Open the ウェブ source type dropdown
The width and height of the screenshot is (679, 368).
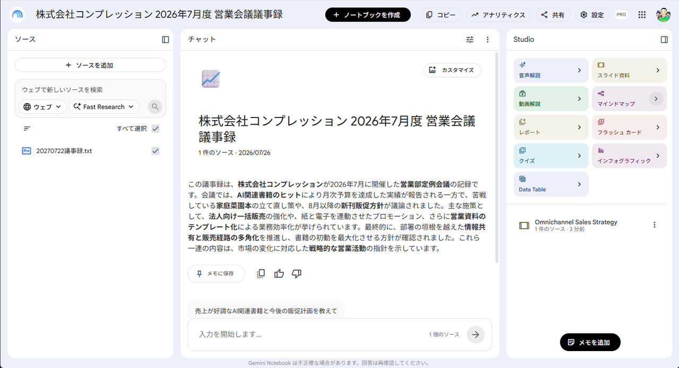click(42, 107)
